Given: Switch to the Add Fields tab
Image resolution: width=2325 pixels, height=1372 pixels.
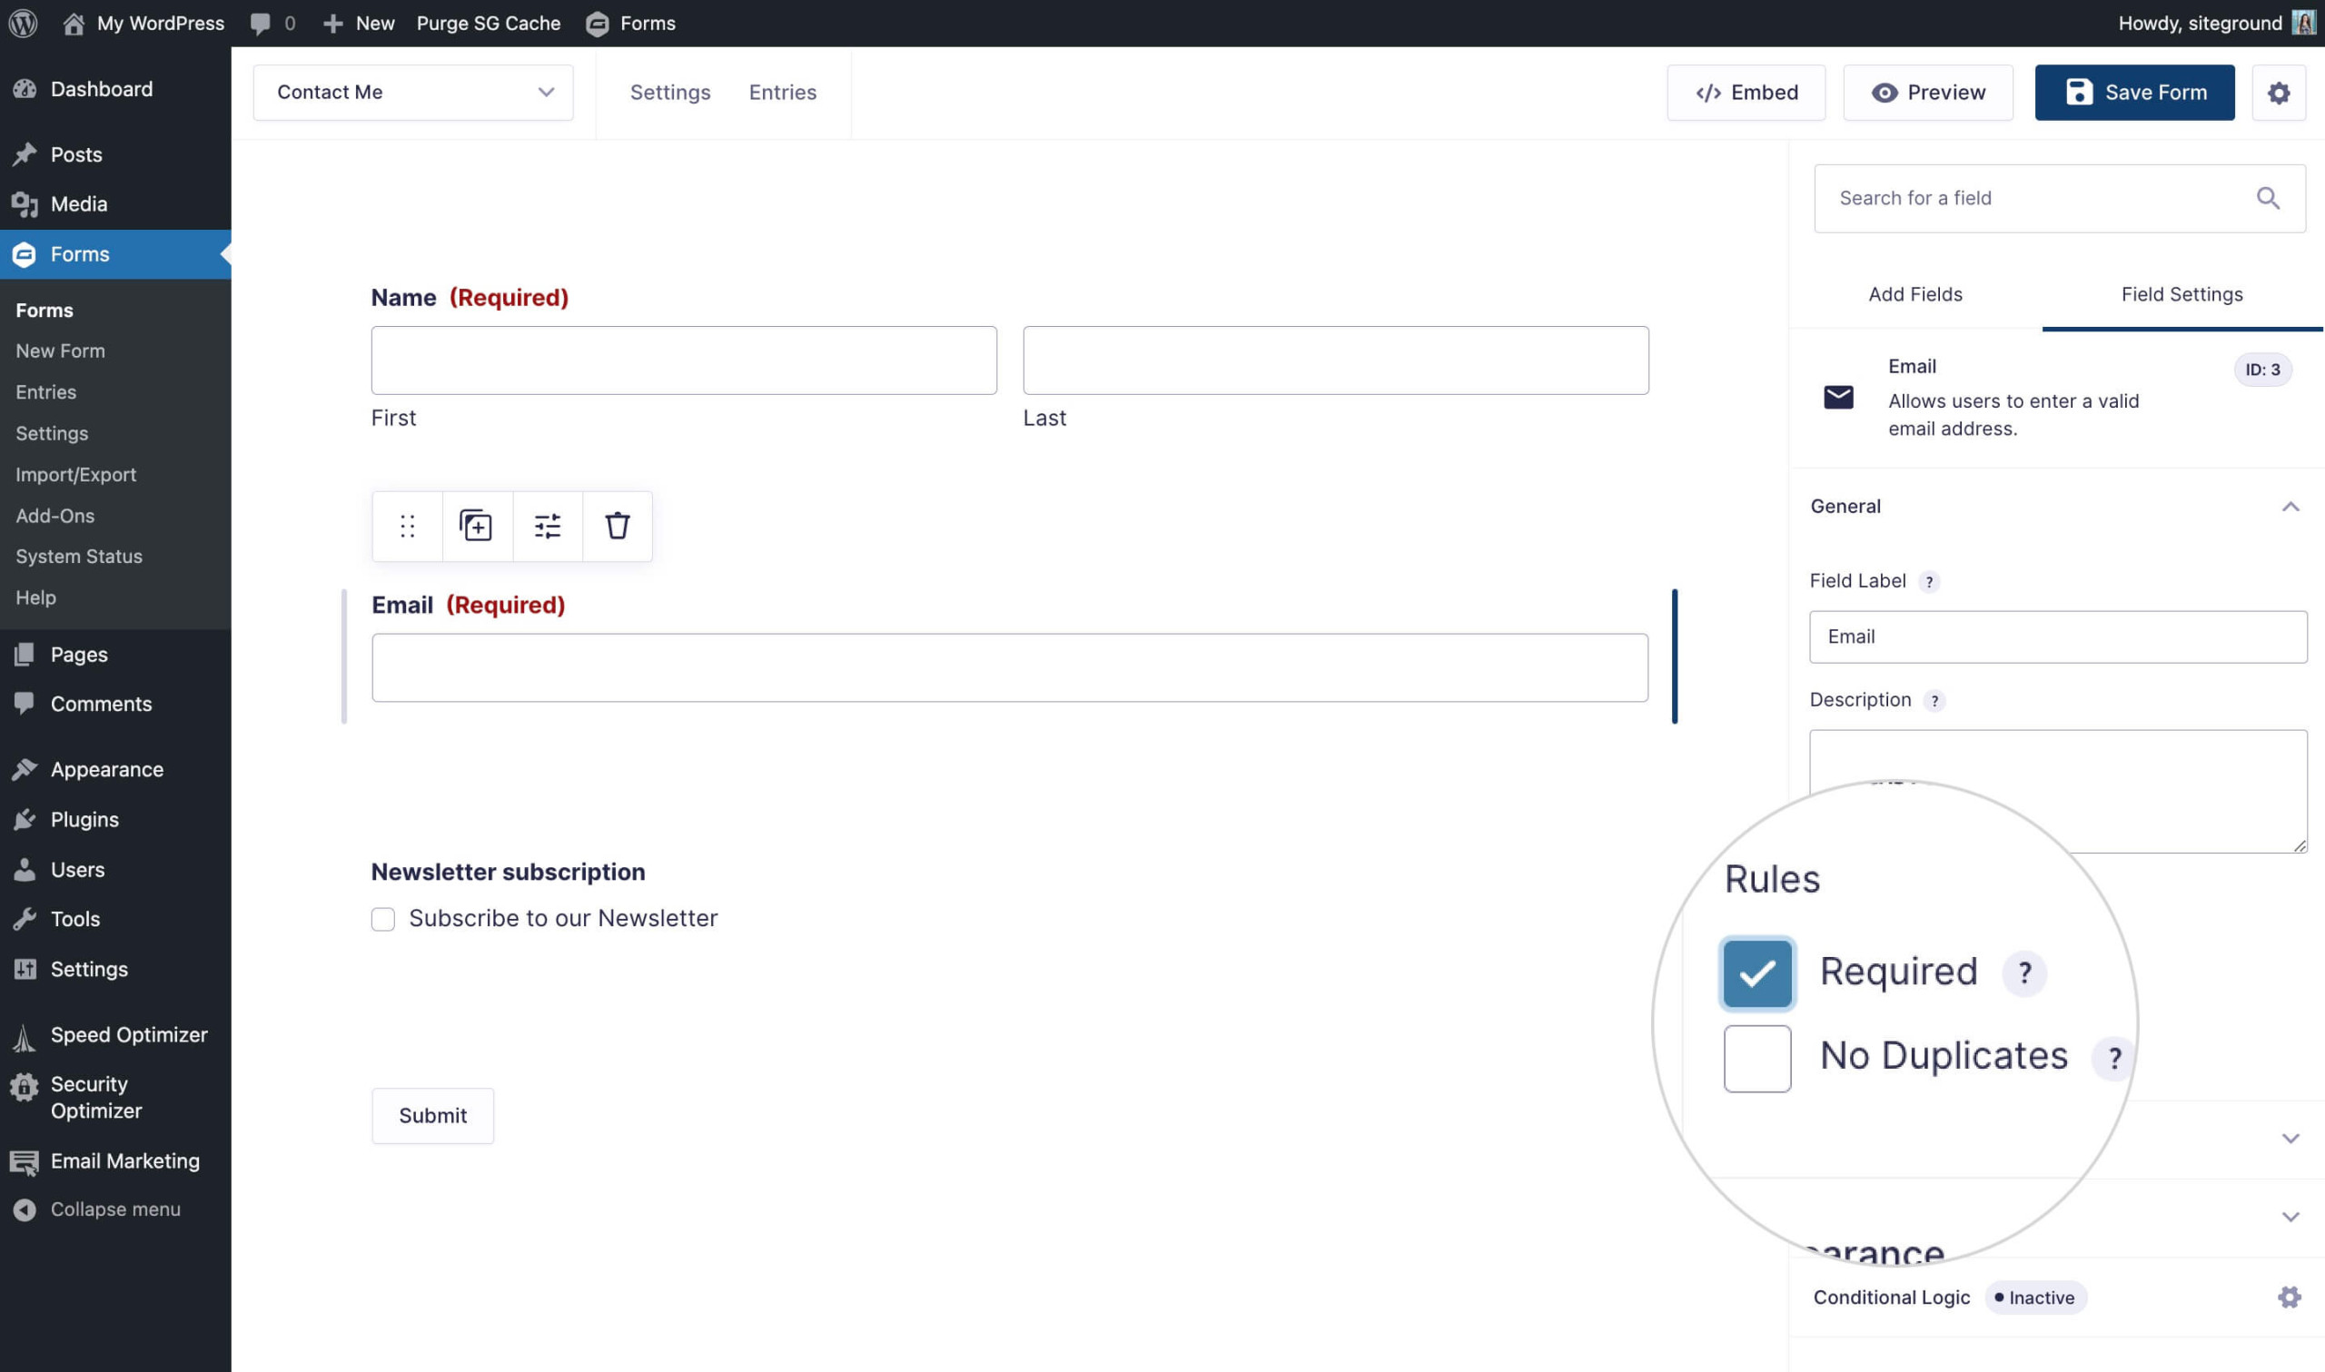Looking at the screenshot, I should 1915,294.
